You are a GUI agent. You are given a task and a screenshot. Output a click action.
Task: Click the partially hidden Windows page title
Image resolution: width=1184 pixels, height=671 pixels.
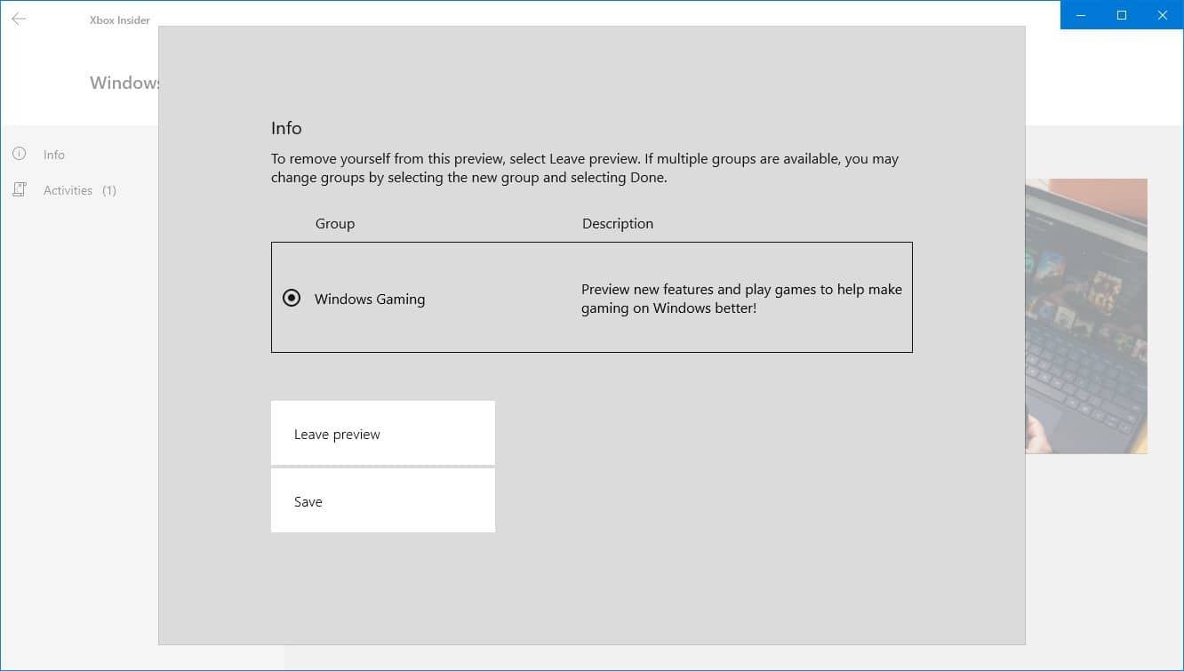coord(124,83)
